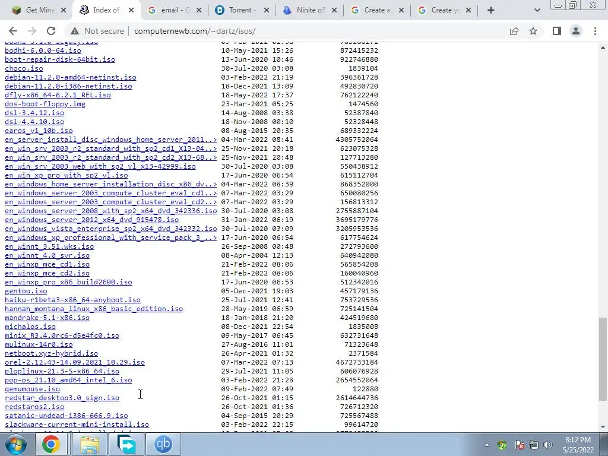Download haiku-r1beta3-x86_64-anyboot.iso
Image resolution: width=608 pixels, height=456 pixels.
coord(72,300)
